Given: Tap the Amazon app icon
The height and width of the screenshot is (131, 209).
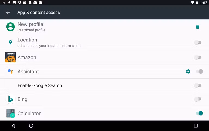Looking at the screenshot, I should click(10, 57).
